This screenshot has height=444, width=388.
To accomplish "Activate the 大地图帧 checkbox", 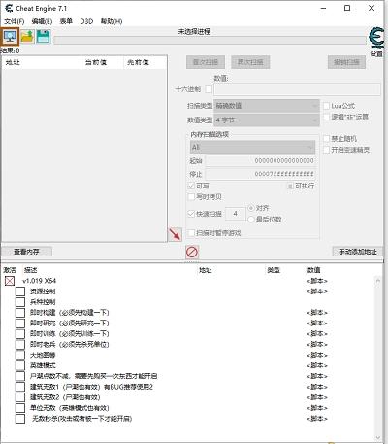I will 20,355.
